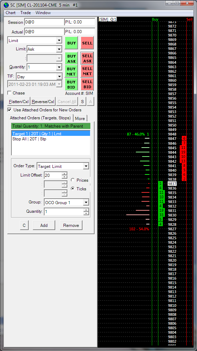Screen dimensions: 197x351
Task: Click highlighted last price 9837
Action: coord(172,184)
